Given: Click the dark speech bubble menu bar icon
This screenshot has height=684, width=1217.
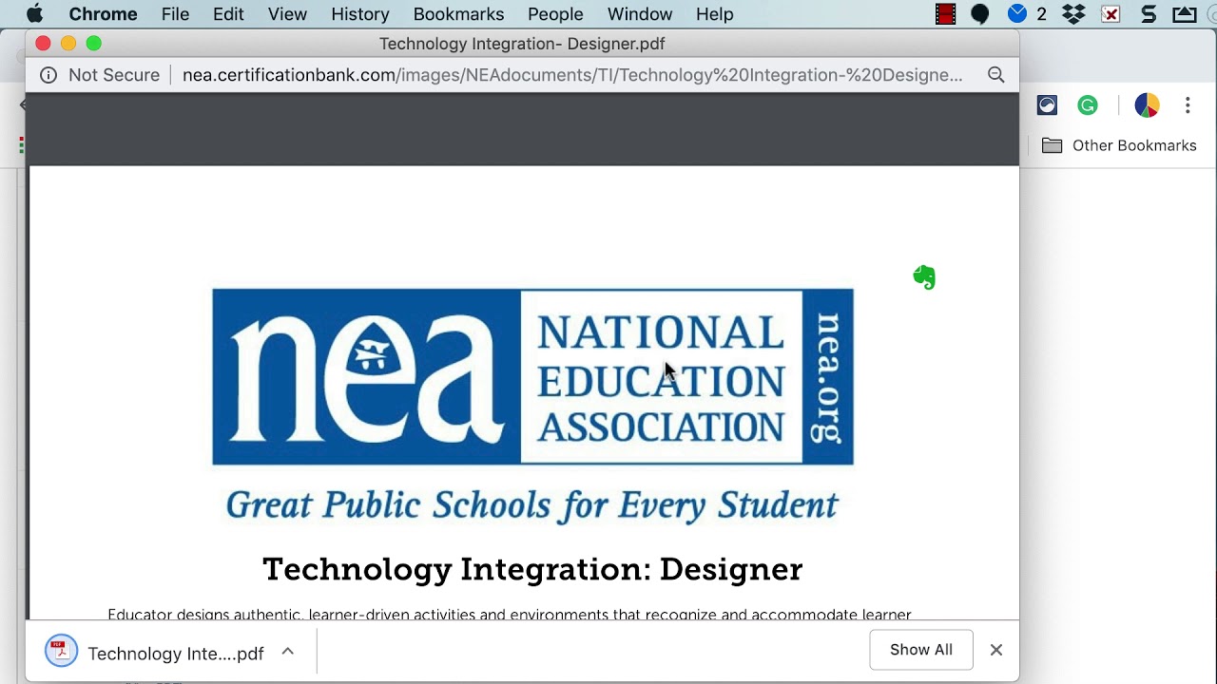Looking at the screenshot, I should [980, 14].
